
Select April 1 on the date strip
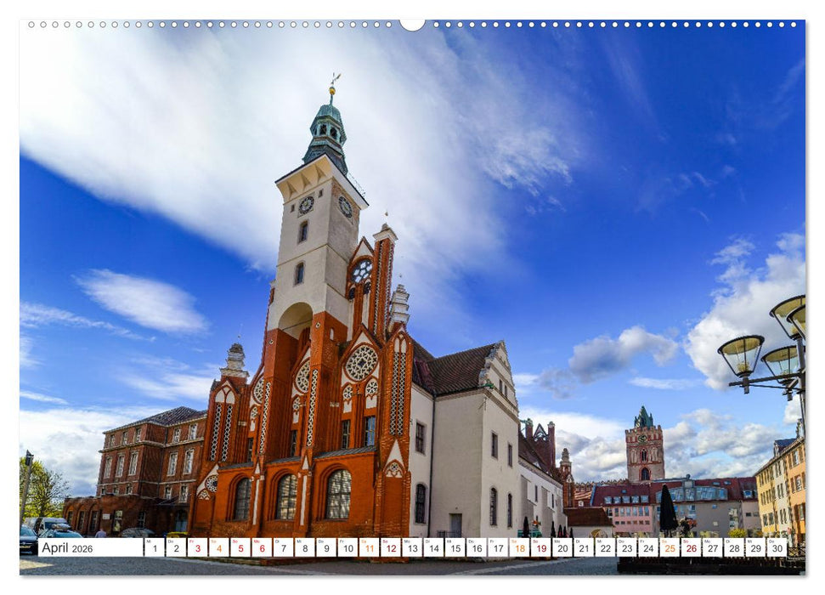tap(154, 547)
